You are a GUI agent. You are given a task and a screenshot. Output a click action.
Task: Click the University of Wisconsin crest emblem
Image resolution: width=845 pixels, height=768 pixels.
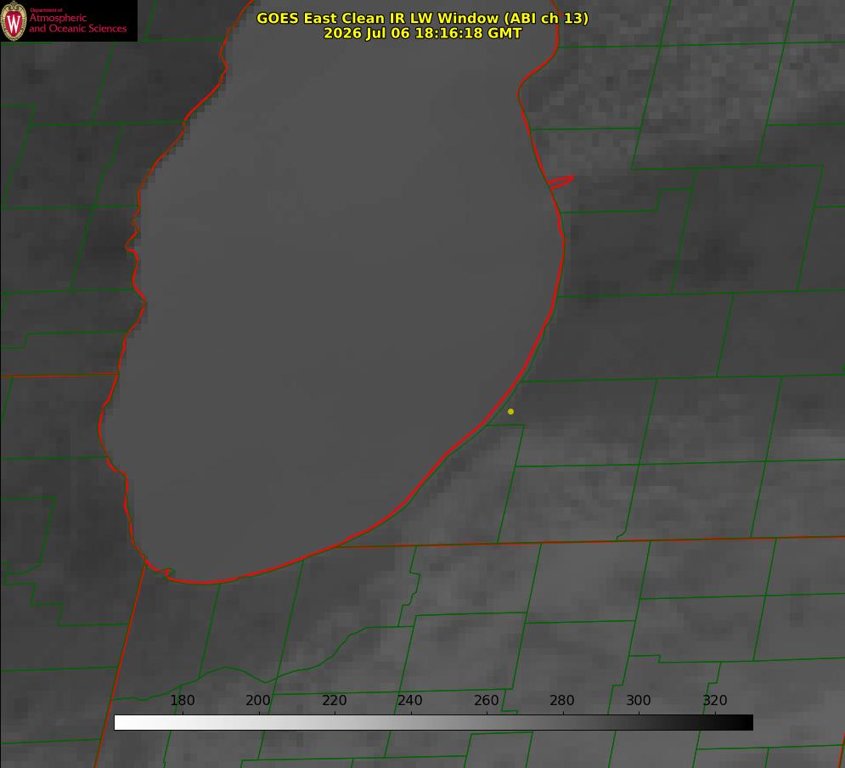14,21
